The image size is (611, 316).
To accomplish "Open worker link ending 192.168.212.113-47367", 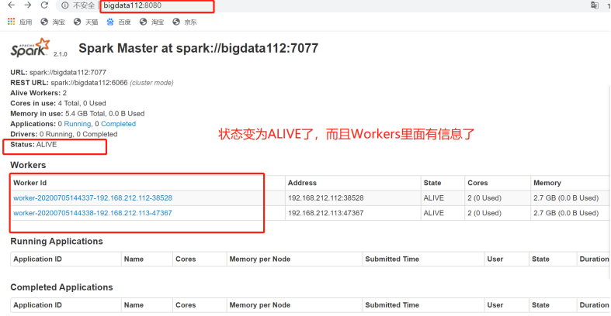I will click(x=92, y=213).
